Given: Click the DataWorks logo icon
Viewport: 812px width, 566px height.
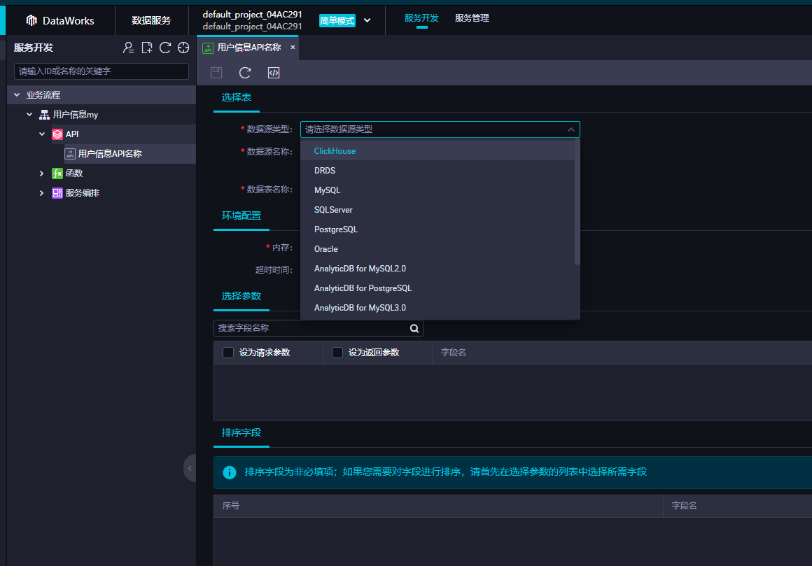Looking at the screenshot, I should coord(31,20).
